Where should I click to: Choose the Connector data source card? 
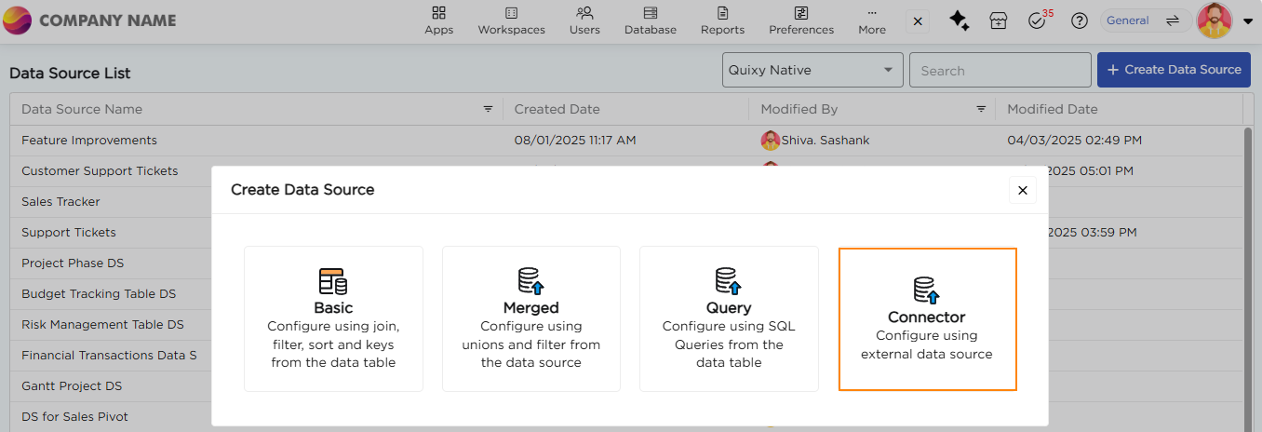point(927,318)
